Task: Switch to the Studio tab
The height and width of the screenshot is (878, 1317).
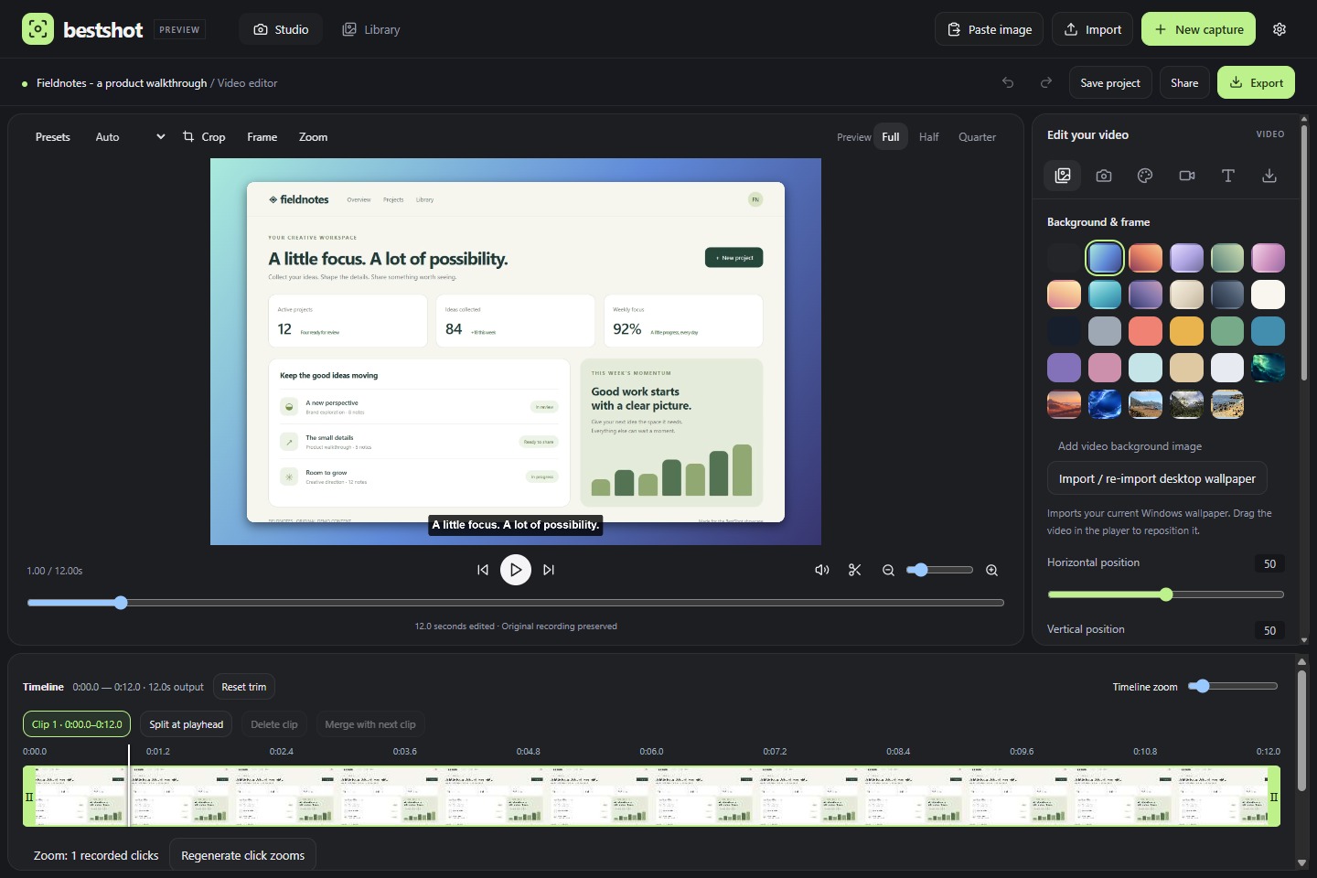Action: (281, 29)
